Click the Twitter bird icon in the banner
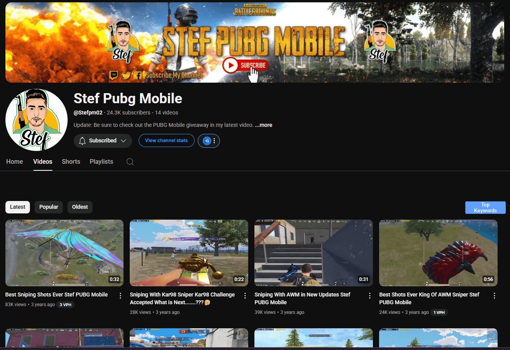This screenshot has height=350, width=510. tap(126, 75)
